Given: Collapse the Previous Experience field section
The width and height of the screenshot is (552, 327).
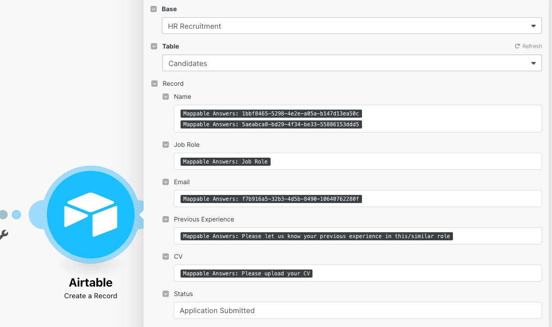Looking at the screenshot, I should (165, 219).
